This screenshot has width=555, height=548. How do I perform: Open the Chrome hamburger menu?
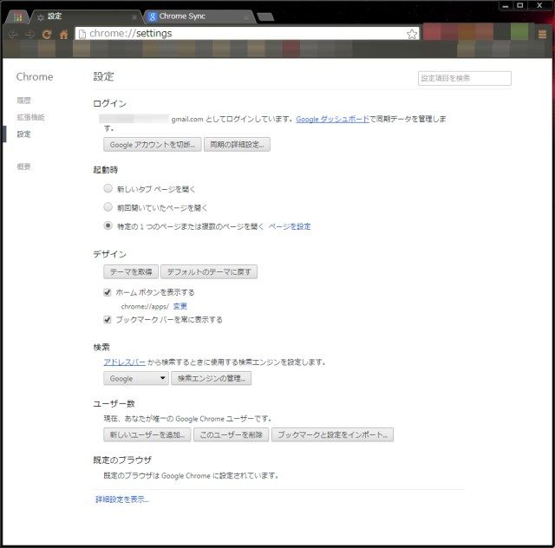point(542,34)
